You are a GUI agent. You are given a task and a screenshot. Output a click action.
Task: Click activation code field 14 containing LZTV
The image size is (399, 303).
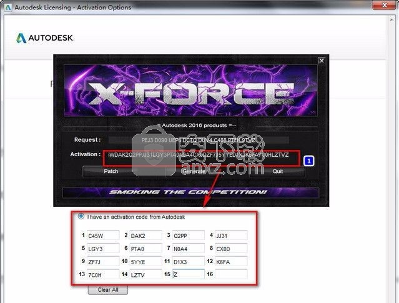145,274
